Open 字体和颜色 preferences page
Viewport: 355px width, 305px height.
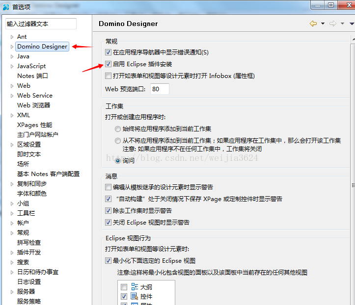32,194
